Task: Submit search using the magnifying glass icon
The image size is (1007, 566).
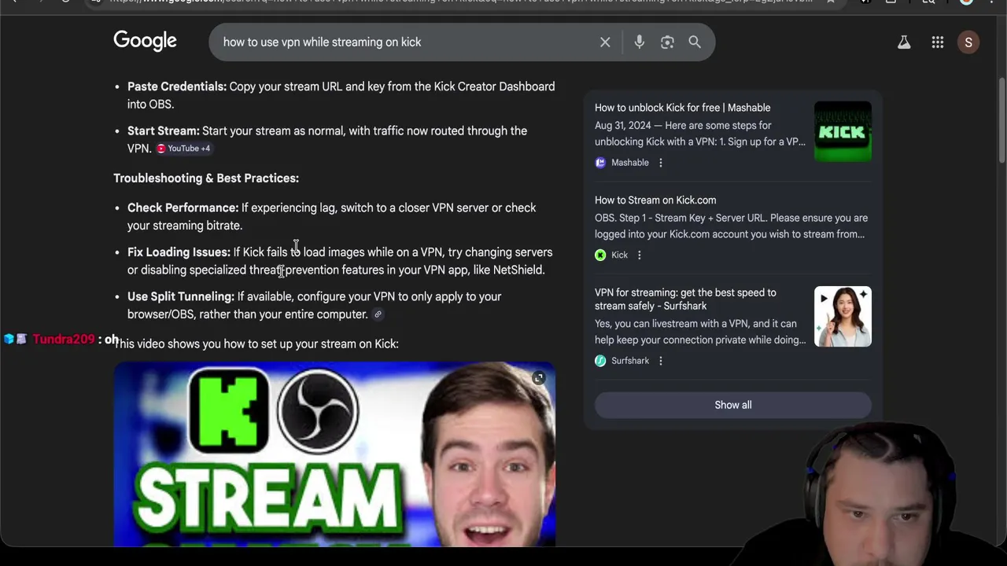Action: pyautogui.click(x=695, y=42)
